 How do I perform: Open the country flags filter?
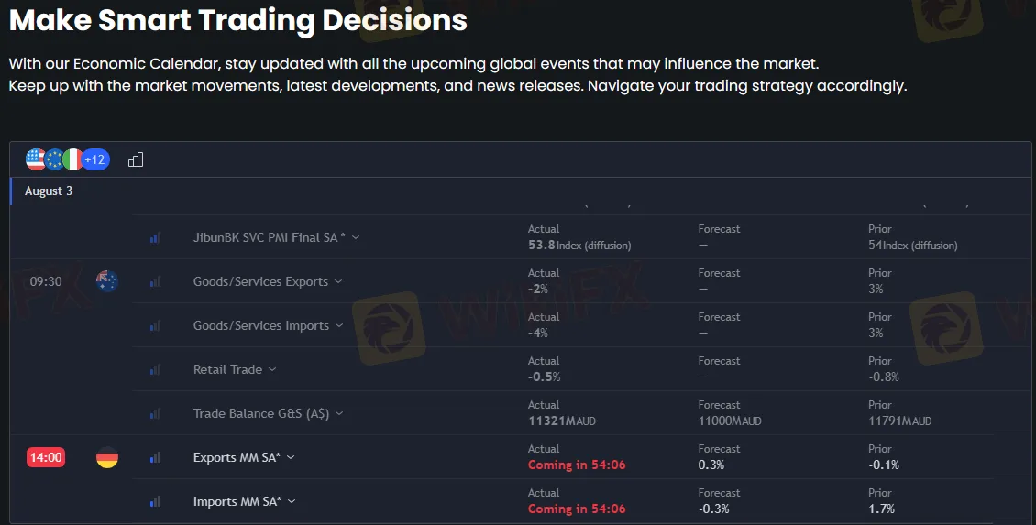pyautogui.click(x=54, y=159)
